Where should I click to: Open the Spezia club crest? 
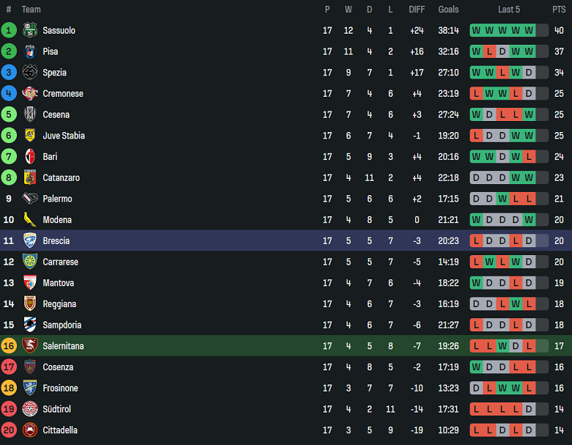pyautogui.click(x=30, y=73)
